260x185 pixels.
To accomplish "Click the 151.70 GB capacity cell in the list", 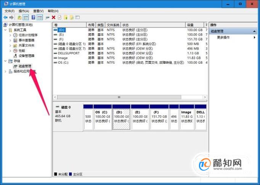I will [x=195, y=39].
